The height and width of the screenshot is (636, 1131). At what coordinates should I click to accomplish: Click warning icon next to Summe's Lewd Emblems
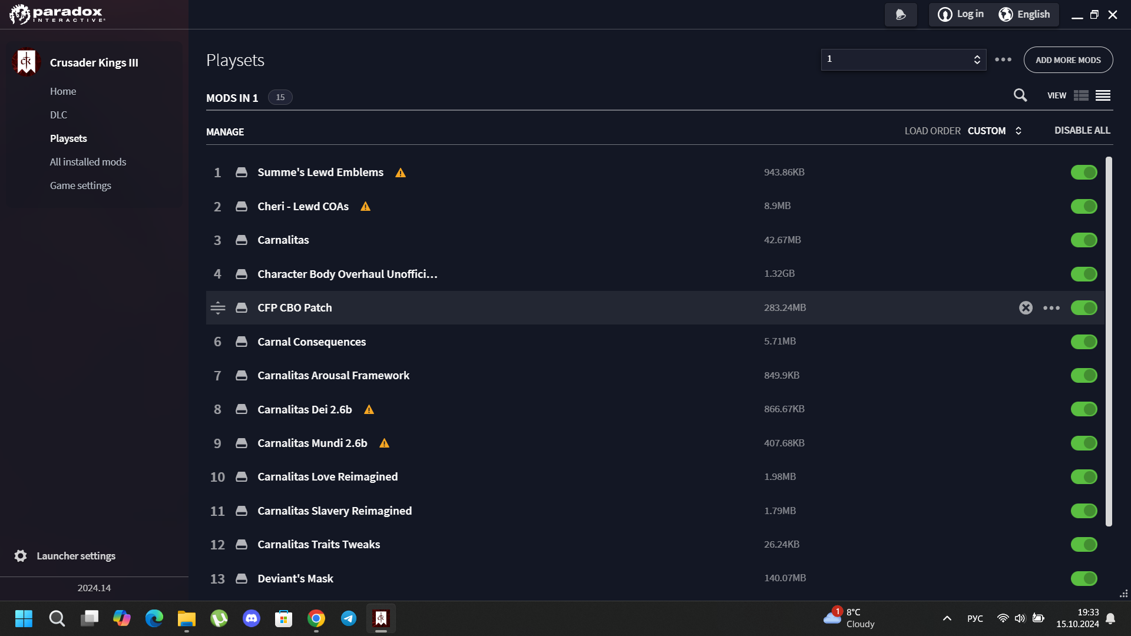[401, 173]
